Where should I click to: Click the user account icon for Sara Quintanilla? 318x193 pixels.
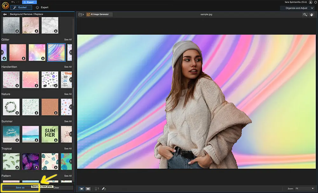tap(310, 2)
